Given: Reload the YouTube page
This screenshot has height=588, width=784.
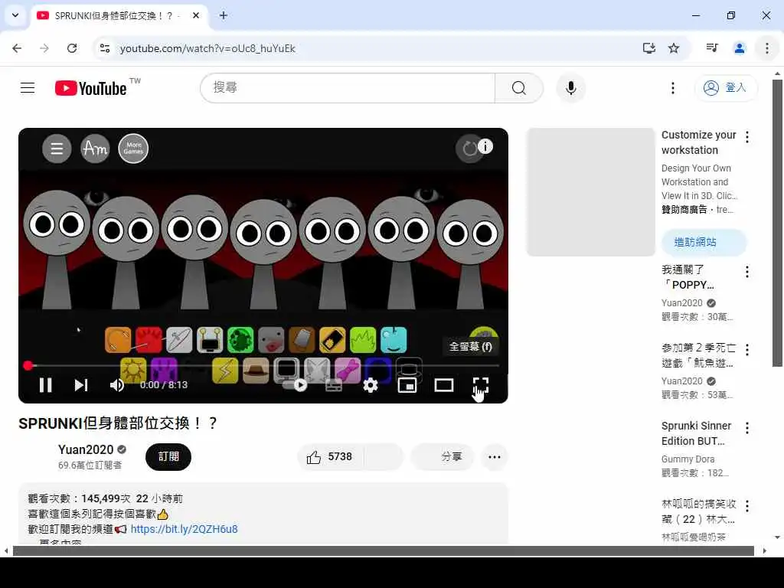Looking at the screenshot, I should [x=72, y=48].
